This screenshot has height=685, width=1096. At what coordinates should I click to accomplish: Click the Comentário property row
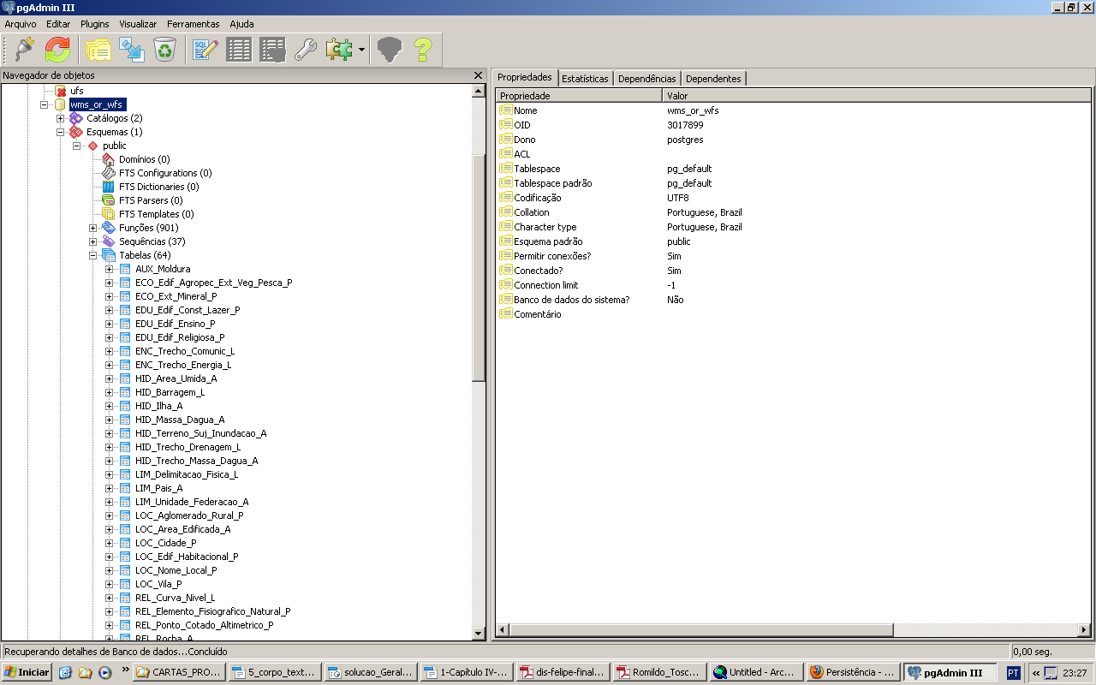pos(794,314)
